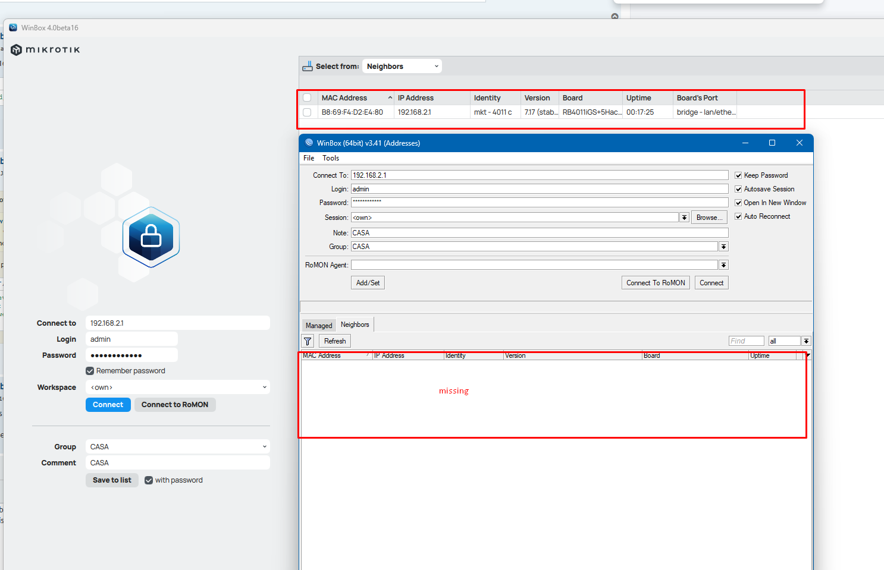This screenshot has width=884, height=570.
Task: Open the Select from Neighbors dropdown
Action: pyautogui.click(x=402, y=66)
